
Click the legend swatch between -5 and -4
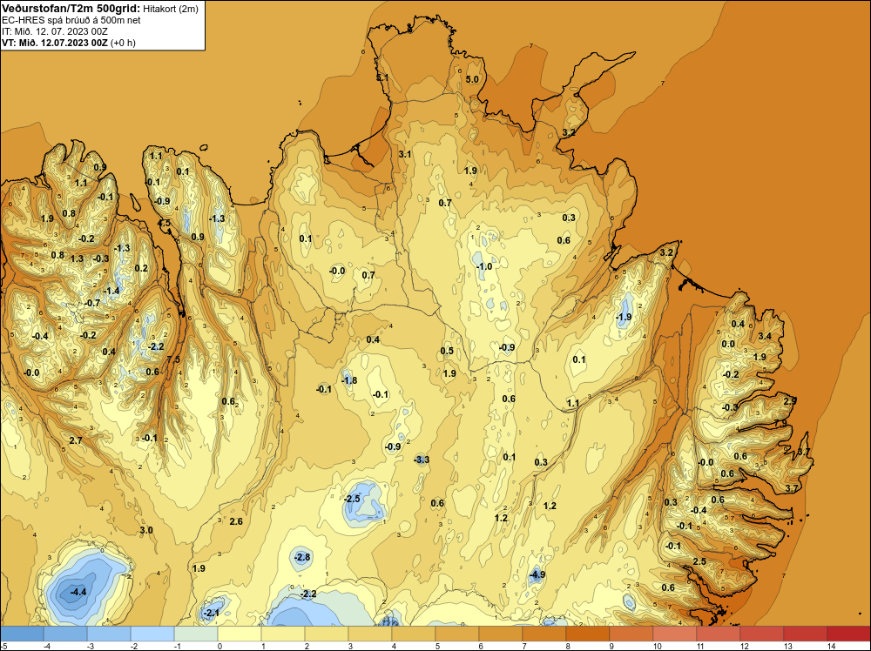coord(23,634)
